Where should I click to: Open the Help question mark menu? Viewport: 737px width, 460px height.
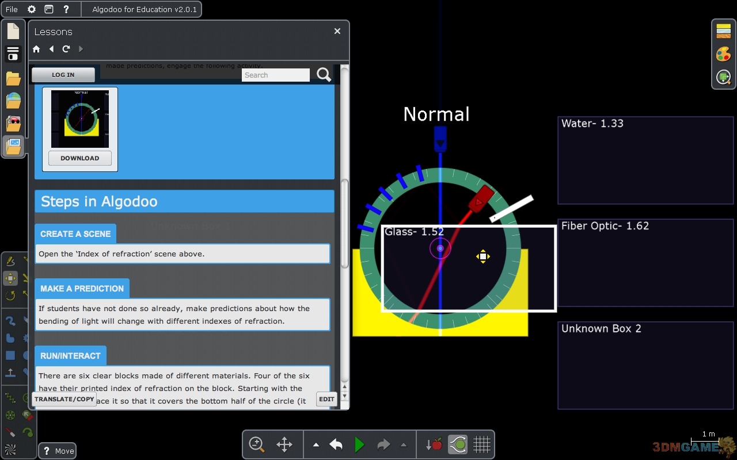click(x=66, y=9)
